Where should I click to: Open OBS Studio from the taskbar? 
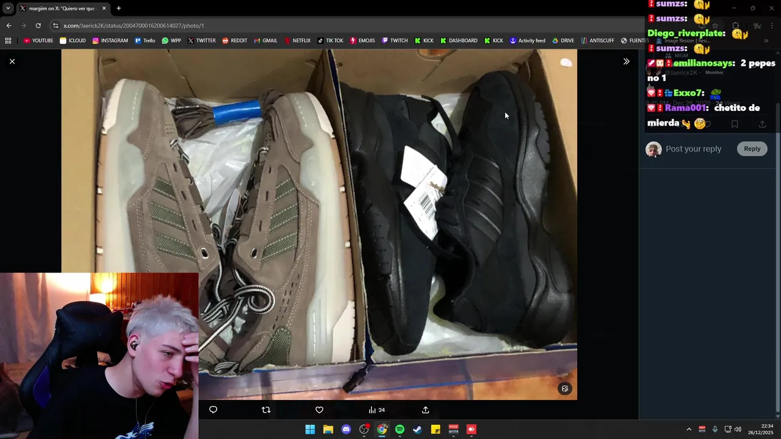tap(364, 429)
